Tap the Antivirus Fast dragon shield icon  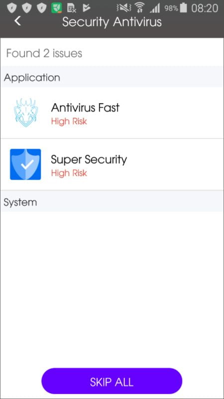point(26,113)
